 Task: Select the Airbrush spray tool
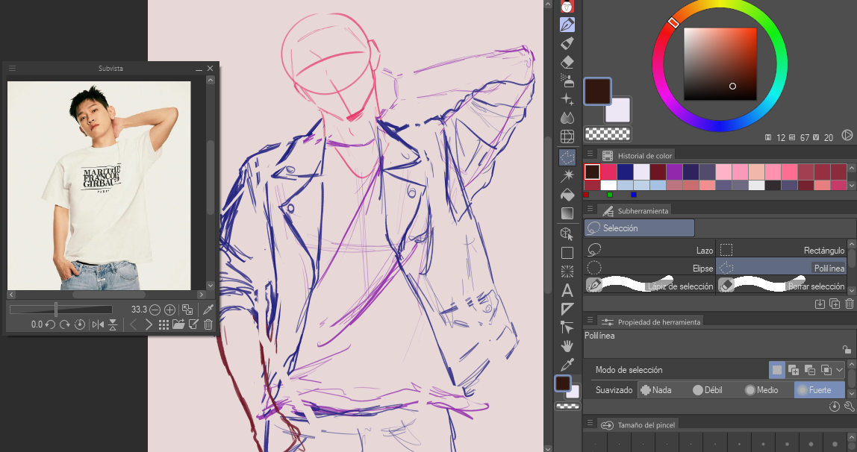point(567,81)
